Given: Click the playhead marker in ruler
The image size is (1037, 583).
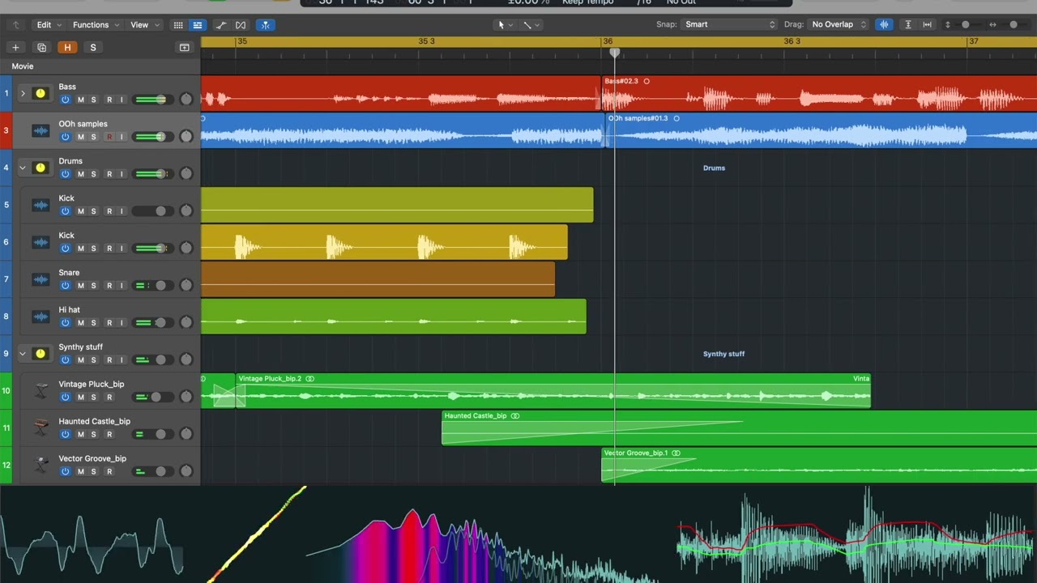Looking at the screenshot, I should 615,53.
